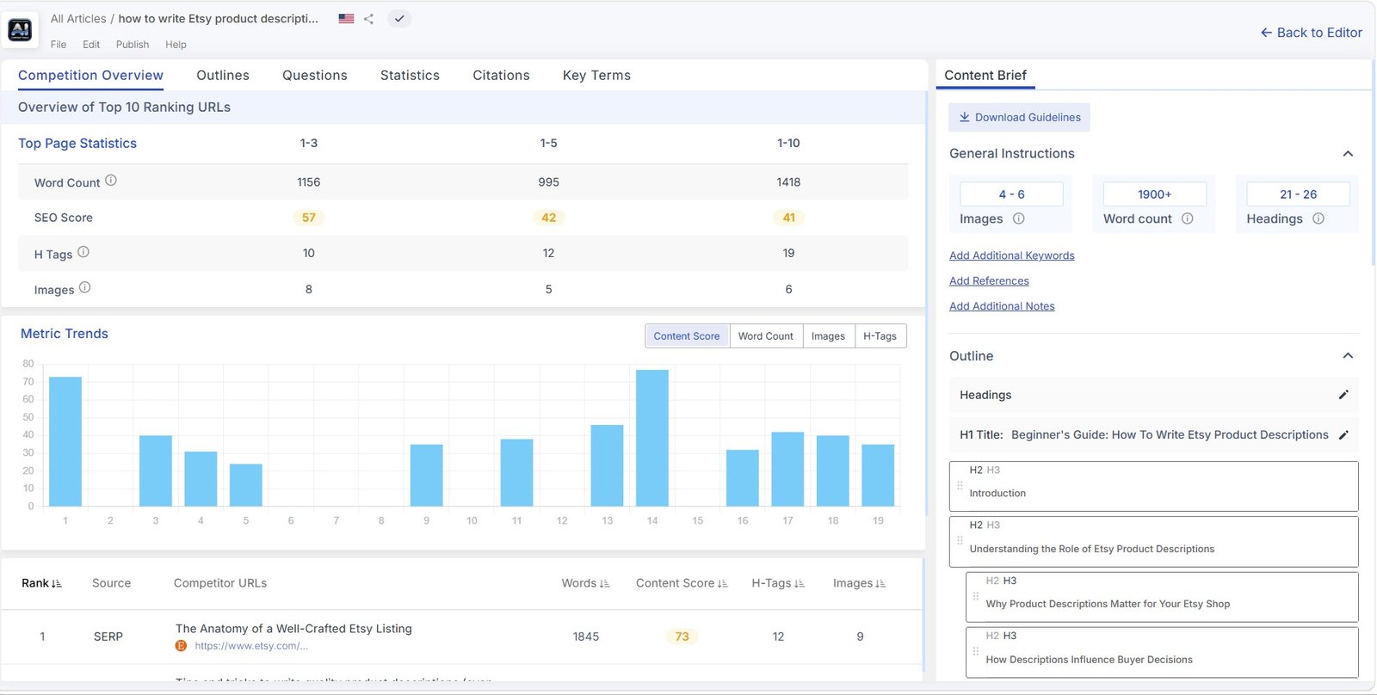1377x695 pixels.
Task: Click 'The Anatomy of a Well-Crafted Etsy Listing'
Action: [x=293, y=629]
